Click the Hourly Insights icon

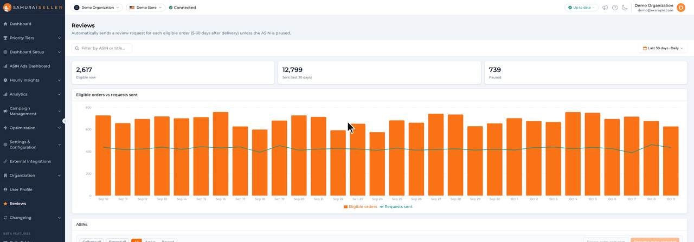pos(5,80)
